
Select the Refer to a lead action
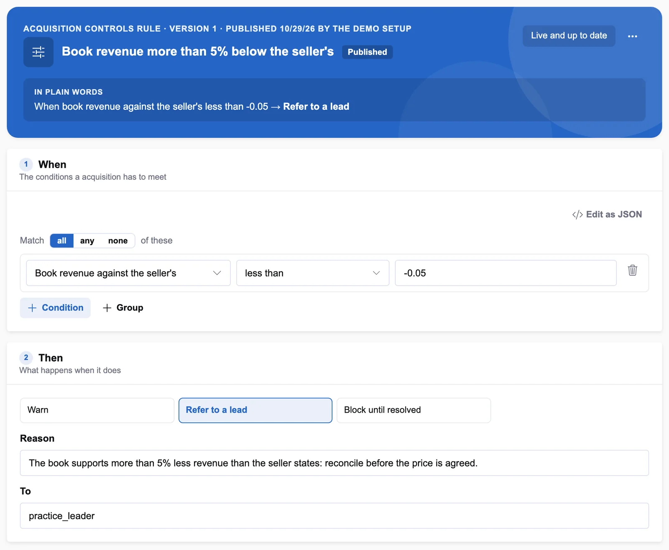[x=255, y=410]
